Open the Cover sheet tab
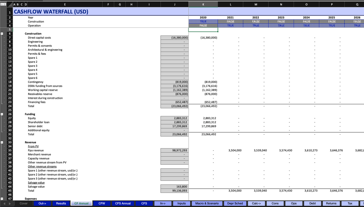Screen dimensions: 364x207 pos(24,203)
